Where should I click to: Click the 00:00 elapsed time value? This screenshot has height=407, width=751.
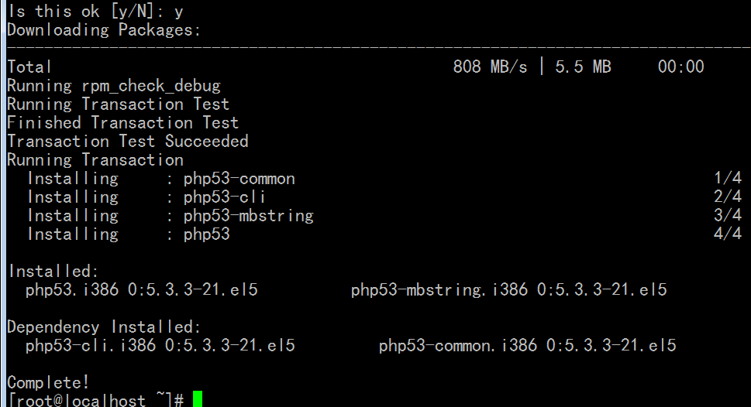(x=680, y=67)
